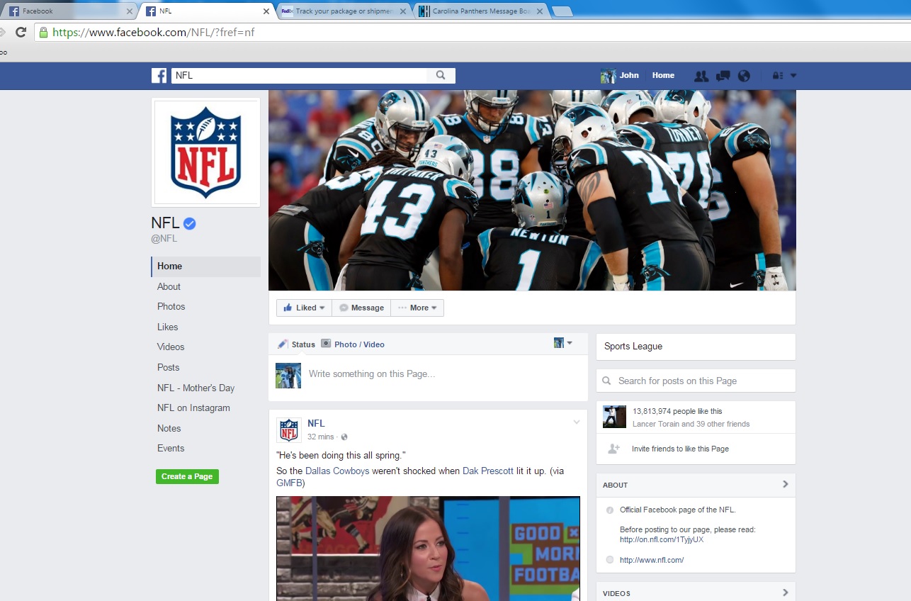
Task: Click the NFL verified badge checkmark
Action: [x=189, y=224]
